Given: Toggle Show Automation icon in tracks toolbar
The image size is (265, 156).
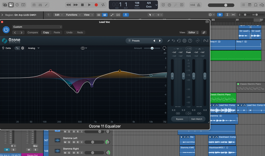Looking at the screenshot, I should [x=112, y=15].
